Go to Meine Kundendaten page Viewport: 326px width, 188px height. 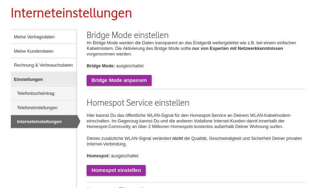[34, 51]
